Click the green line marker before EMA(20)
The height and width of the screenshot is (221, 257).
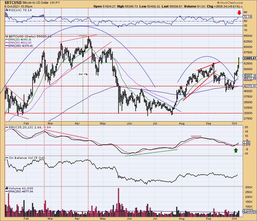click(7, 40)
